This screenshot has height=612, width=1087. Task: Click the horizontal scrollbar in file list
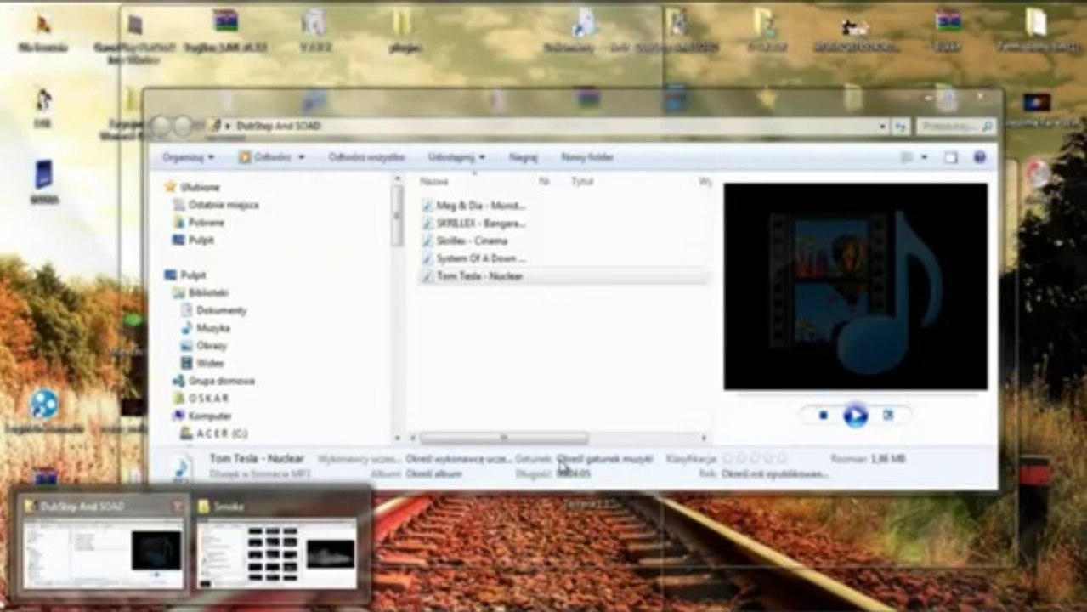[503, 439]
